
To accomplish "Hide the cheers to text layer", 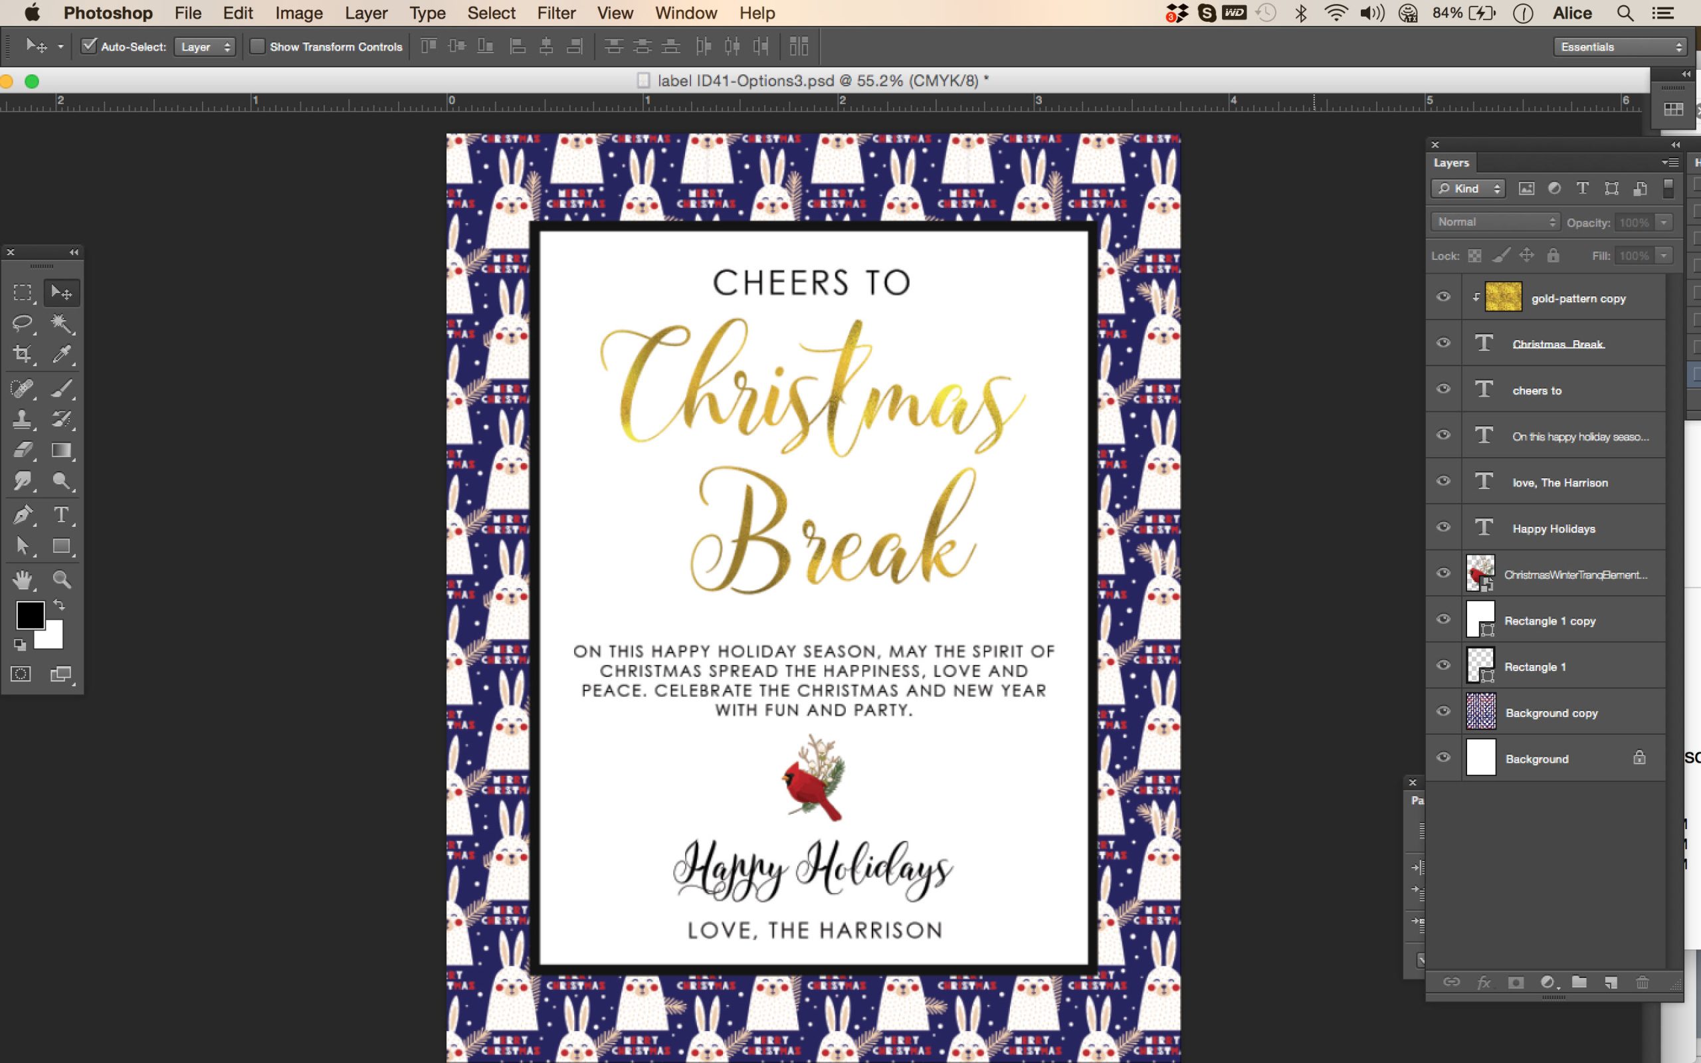I will (x=1443, y=389).
